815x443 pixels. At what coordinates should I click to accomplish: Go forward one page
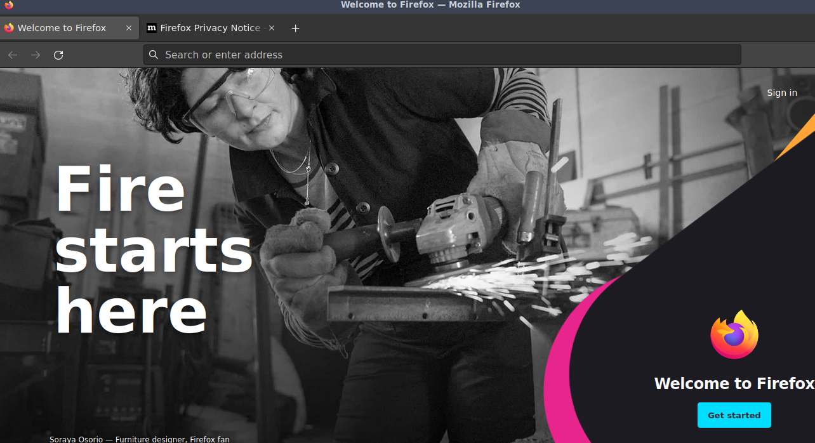(x=36, y=55)
